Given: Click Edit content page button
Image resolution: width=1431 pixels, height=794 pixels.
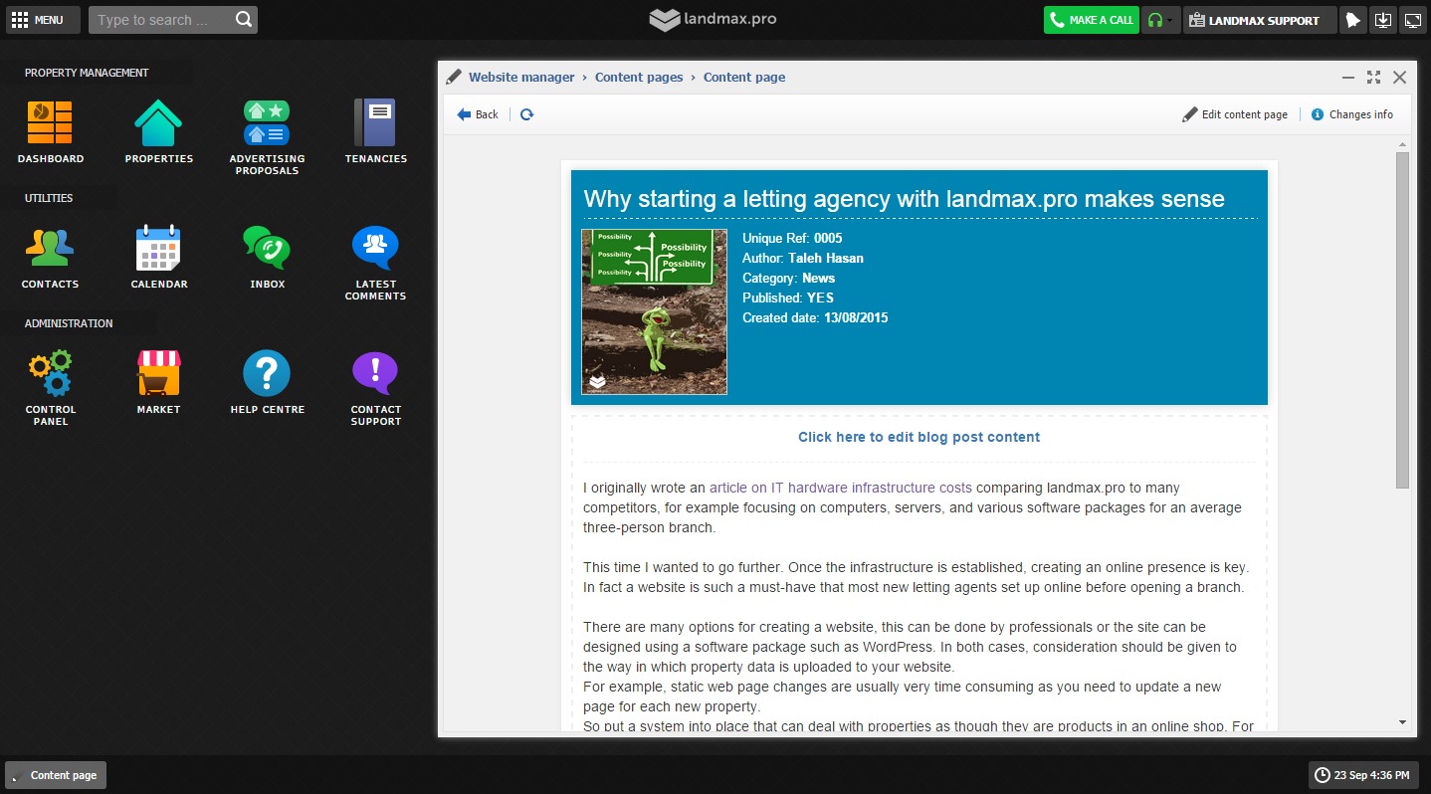Looking at the screenshot, I should click(1235, 114).
